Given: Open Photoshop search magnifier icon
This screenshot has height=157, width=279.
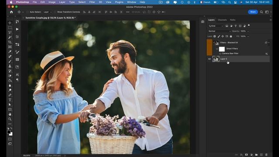Looking at the screenshot, I should (x=262, y=12).
